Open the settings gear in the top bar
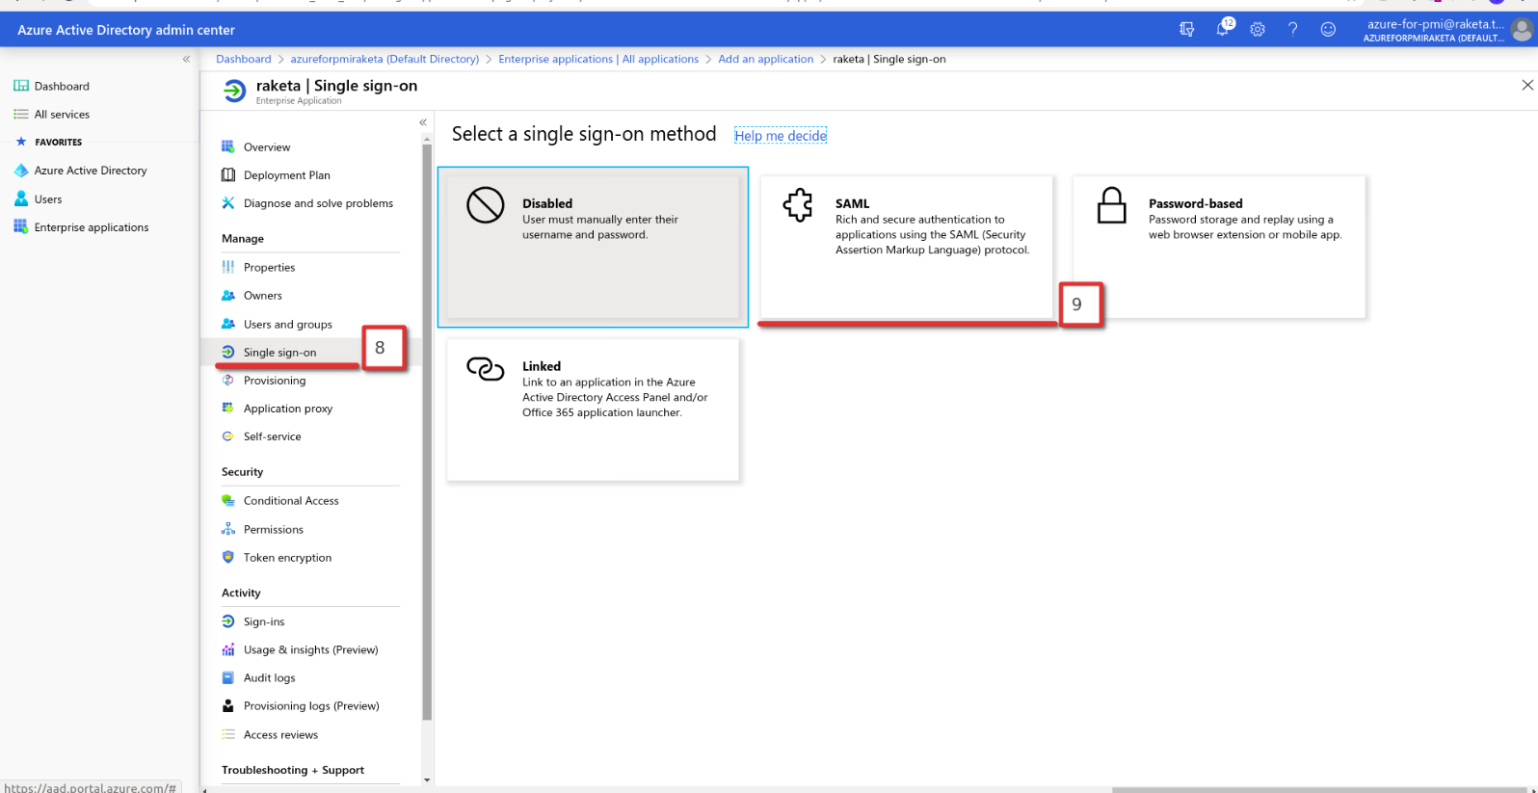The width and height of the screenshot is (1538, 793). 1258,30
